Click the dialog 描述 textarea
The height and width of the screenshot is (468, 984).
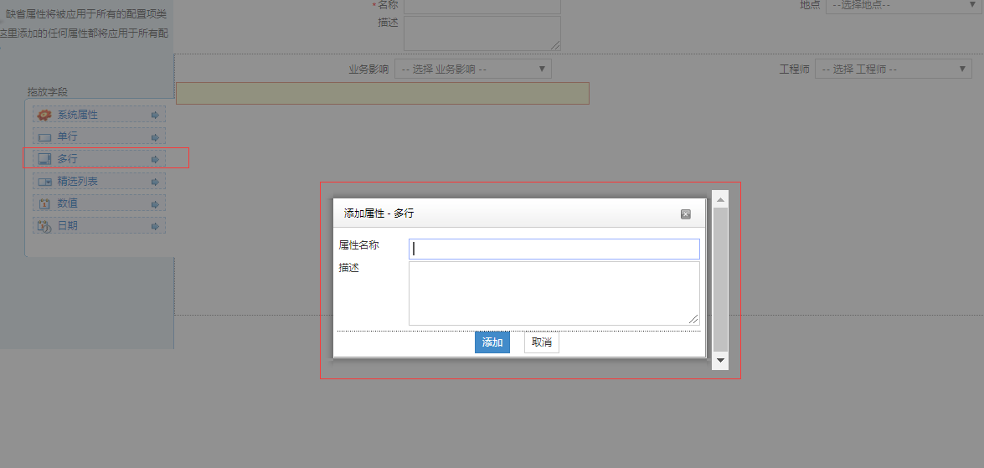pos(554,294)
